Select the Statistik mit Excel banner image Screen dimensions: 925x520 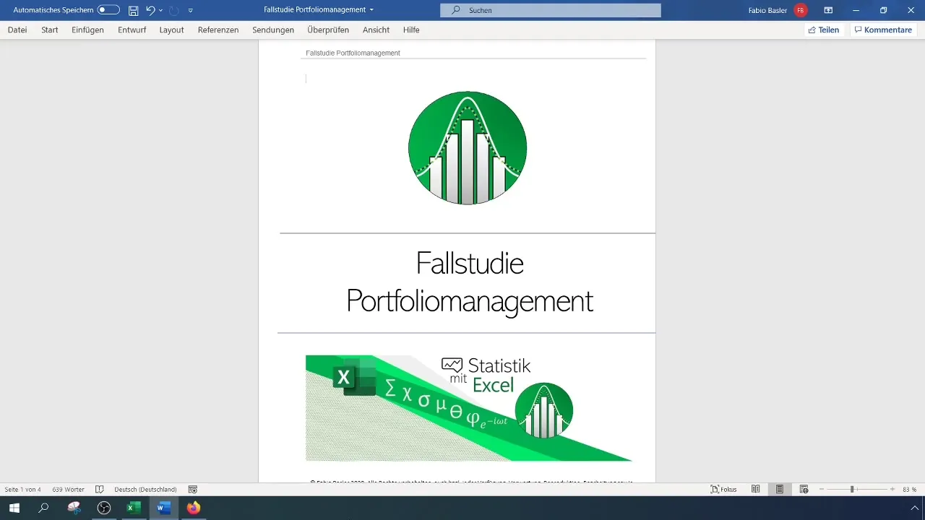[468, 407]
